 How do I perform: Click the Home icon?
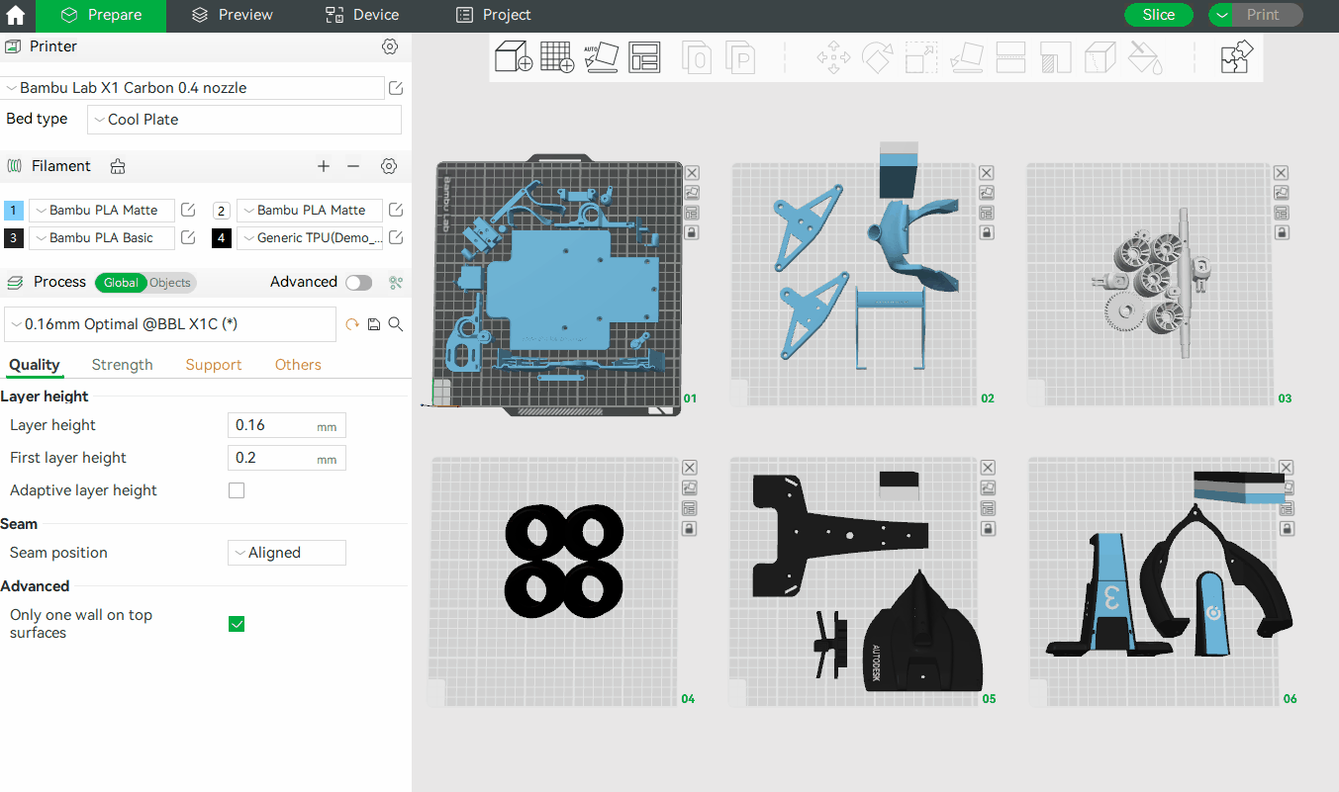click(16, 15)
